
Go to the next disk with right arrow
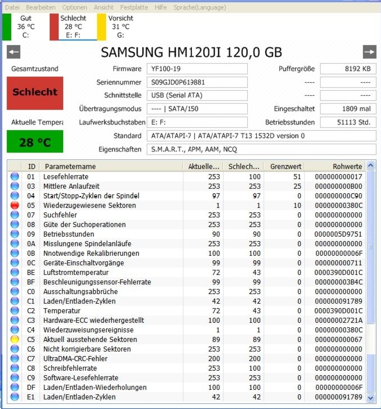(370, 52)
